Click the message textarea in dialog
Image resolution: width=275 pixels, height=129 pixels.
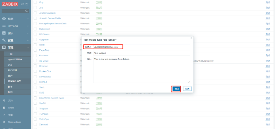coord(142,70)
